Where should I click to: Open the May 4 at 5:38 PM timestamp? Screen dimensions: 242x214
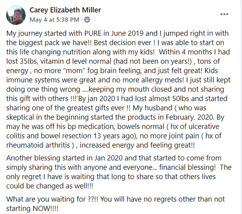(55, 19)
